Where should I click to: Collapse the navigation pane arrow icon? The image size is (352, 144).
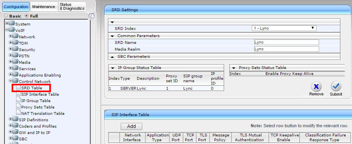[91, 16]
